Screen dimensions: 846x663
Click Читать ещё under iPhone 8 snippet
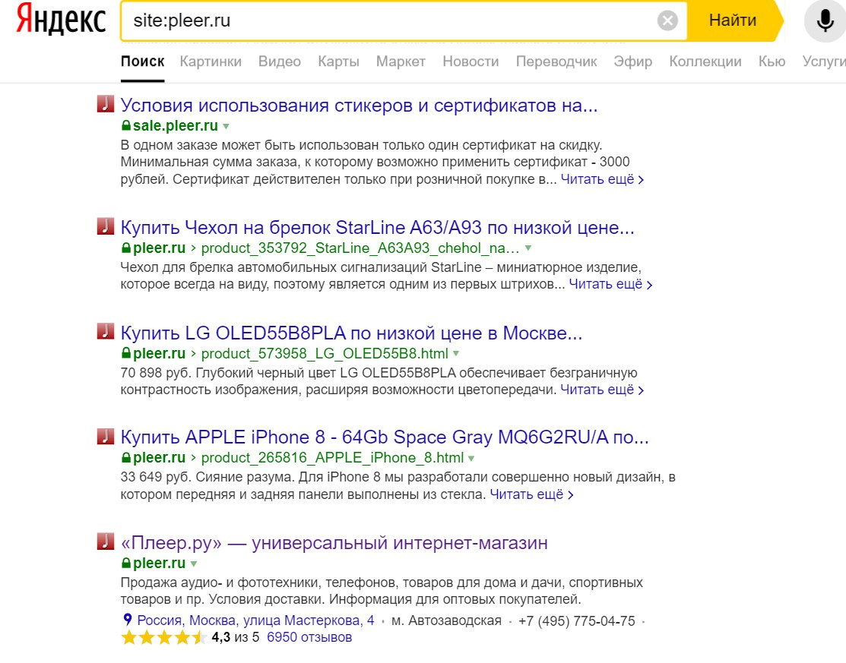coord(531,494)
